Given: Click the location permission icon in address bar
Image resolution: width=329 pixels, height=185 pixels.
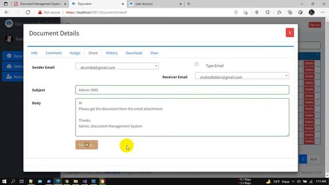Looking at the screenshot, I should [x=236, y=12].
